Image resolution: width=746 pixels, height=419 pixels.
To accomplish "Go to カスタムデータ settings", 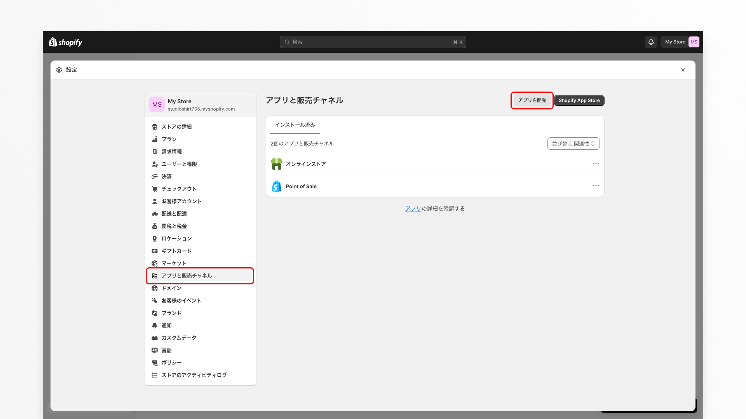I will coord(200,338).
